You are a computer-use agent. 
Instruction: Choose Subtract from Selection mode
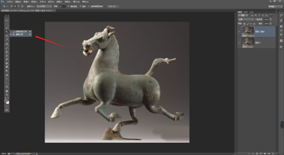[x=19, y=6]
